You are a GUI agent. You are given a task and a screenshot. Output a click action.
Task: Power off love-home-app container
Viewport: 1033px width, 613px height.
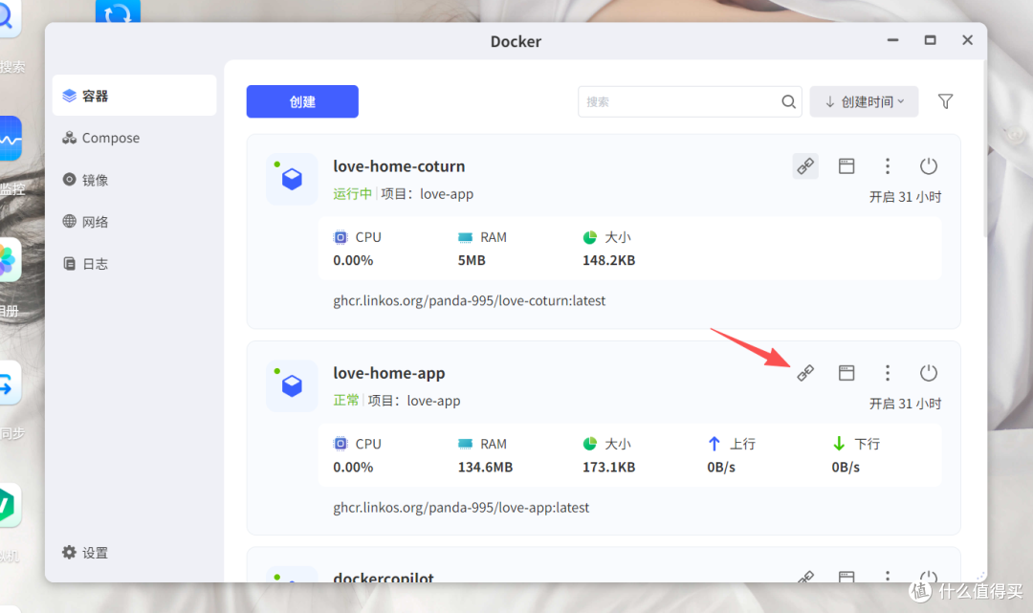pos(928,373)
